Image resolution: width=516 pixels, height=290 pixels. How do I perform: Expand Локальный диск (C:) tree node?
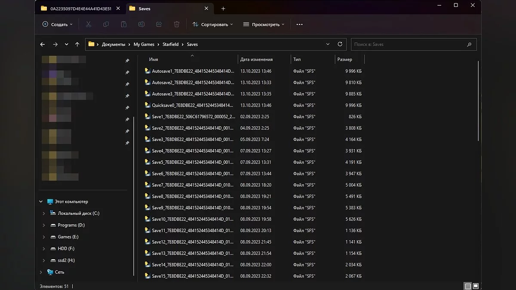coord(44,214)
